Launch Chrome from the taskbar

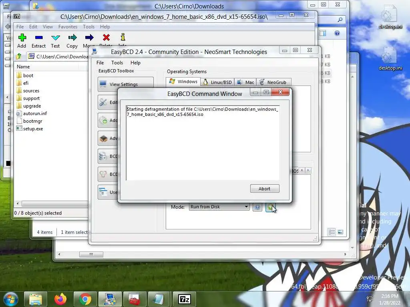click(85, 299)
